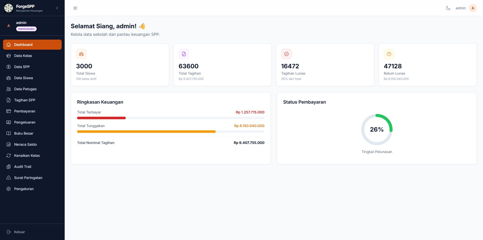Open the Neraca Saldo menu item
This screenshot has height=240, width=483.
(x=32, y=144)
